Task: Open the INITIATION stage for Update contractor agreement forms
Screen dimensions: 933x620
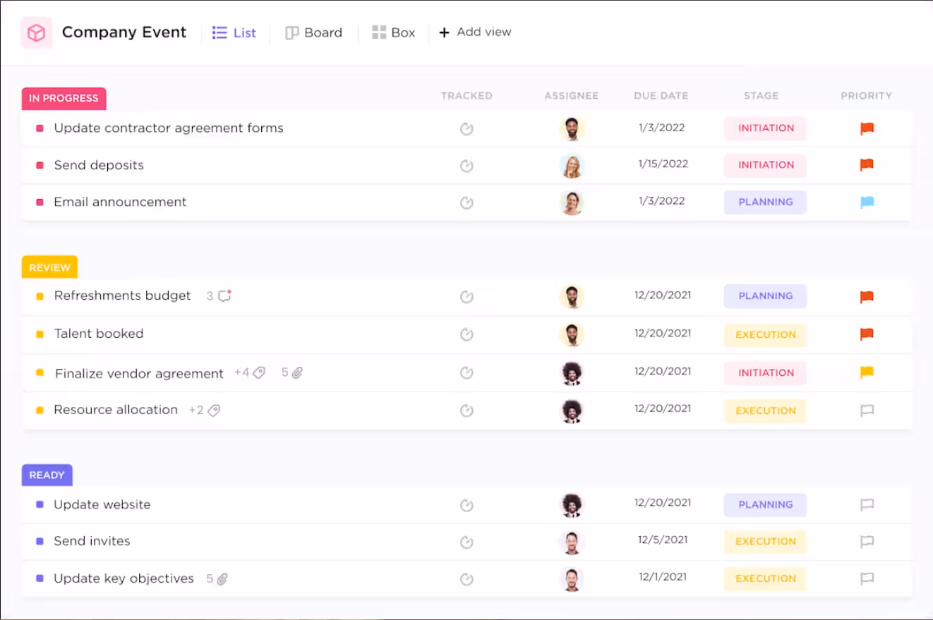Action: pos(765,128)
